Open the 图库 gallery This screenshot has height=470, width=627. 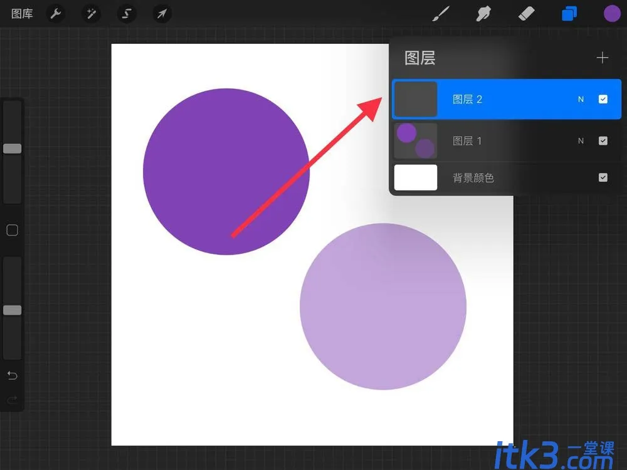(x=22, y=14)
